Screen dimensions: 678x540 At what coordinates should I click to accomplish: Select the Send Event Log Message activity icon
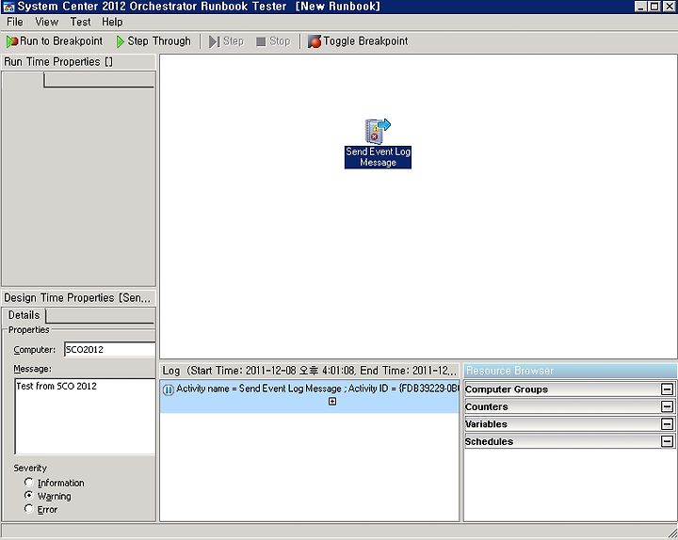tap(378, 131)
